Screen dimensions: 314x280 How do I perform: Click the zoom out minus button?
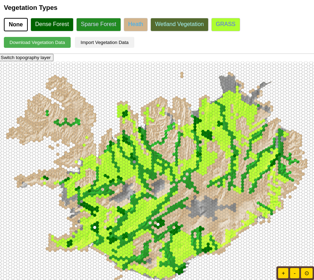[295, 273]
